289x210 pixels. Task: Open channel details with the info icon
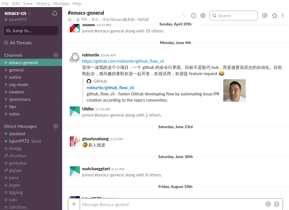(194, 16)
